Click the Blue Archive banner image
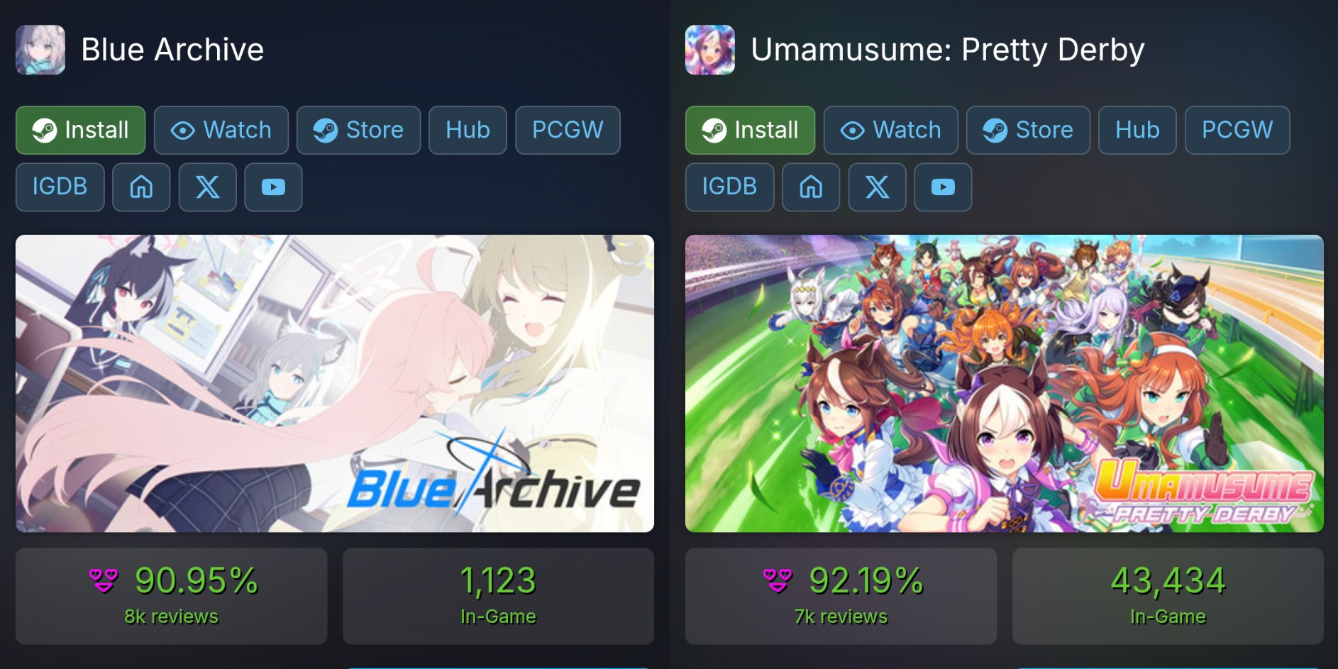1338x669 pixels. tap(335, 384)
